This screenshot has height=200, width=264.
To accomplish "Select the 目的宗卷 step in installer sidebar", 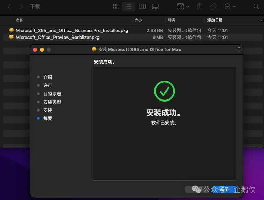I will [x=52, y=94].
